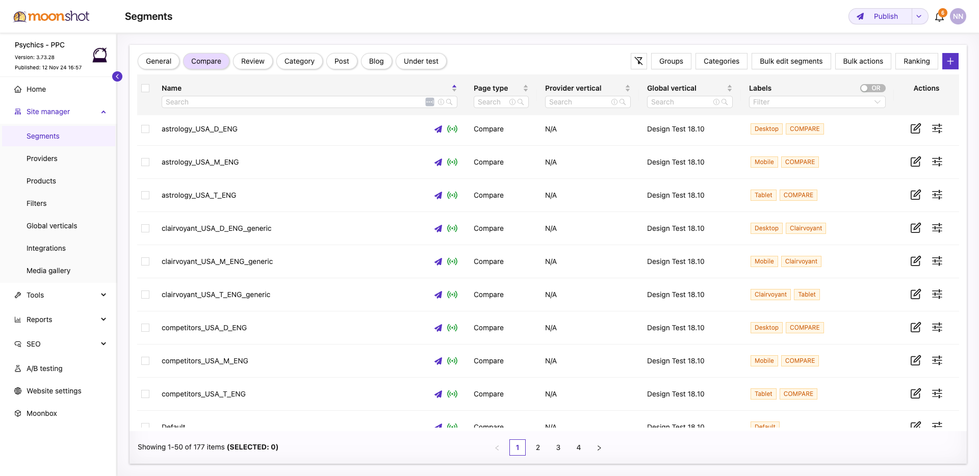Check the clairvoyant_USA_D_ENG_generic row checkbox

coord(145,228)
